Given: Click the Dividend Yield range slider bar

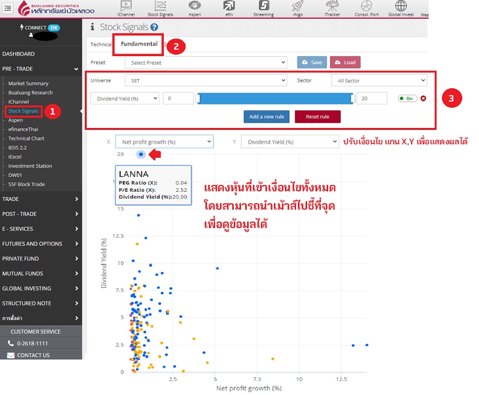Looking at the screenshot, I should click(275, 98).
